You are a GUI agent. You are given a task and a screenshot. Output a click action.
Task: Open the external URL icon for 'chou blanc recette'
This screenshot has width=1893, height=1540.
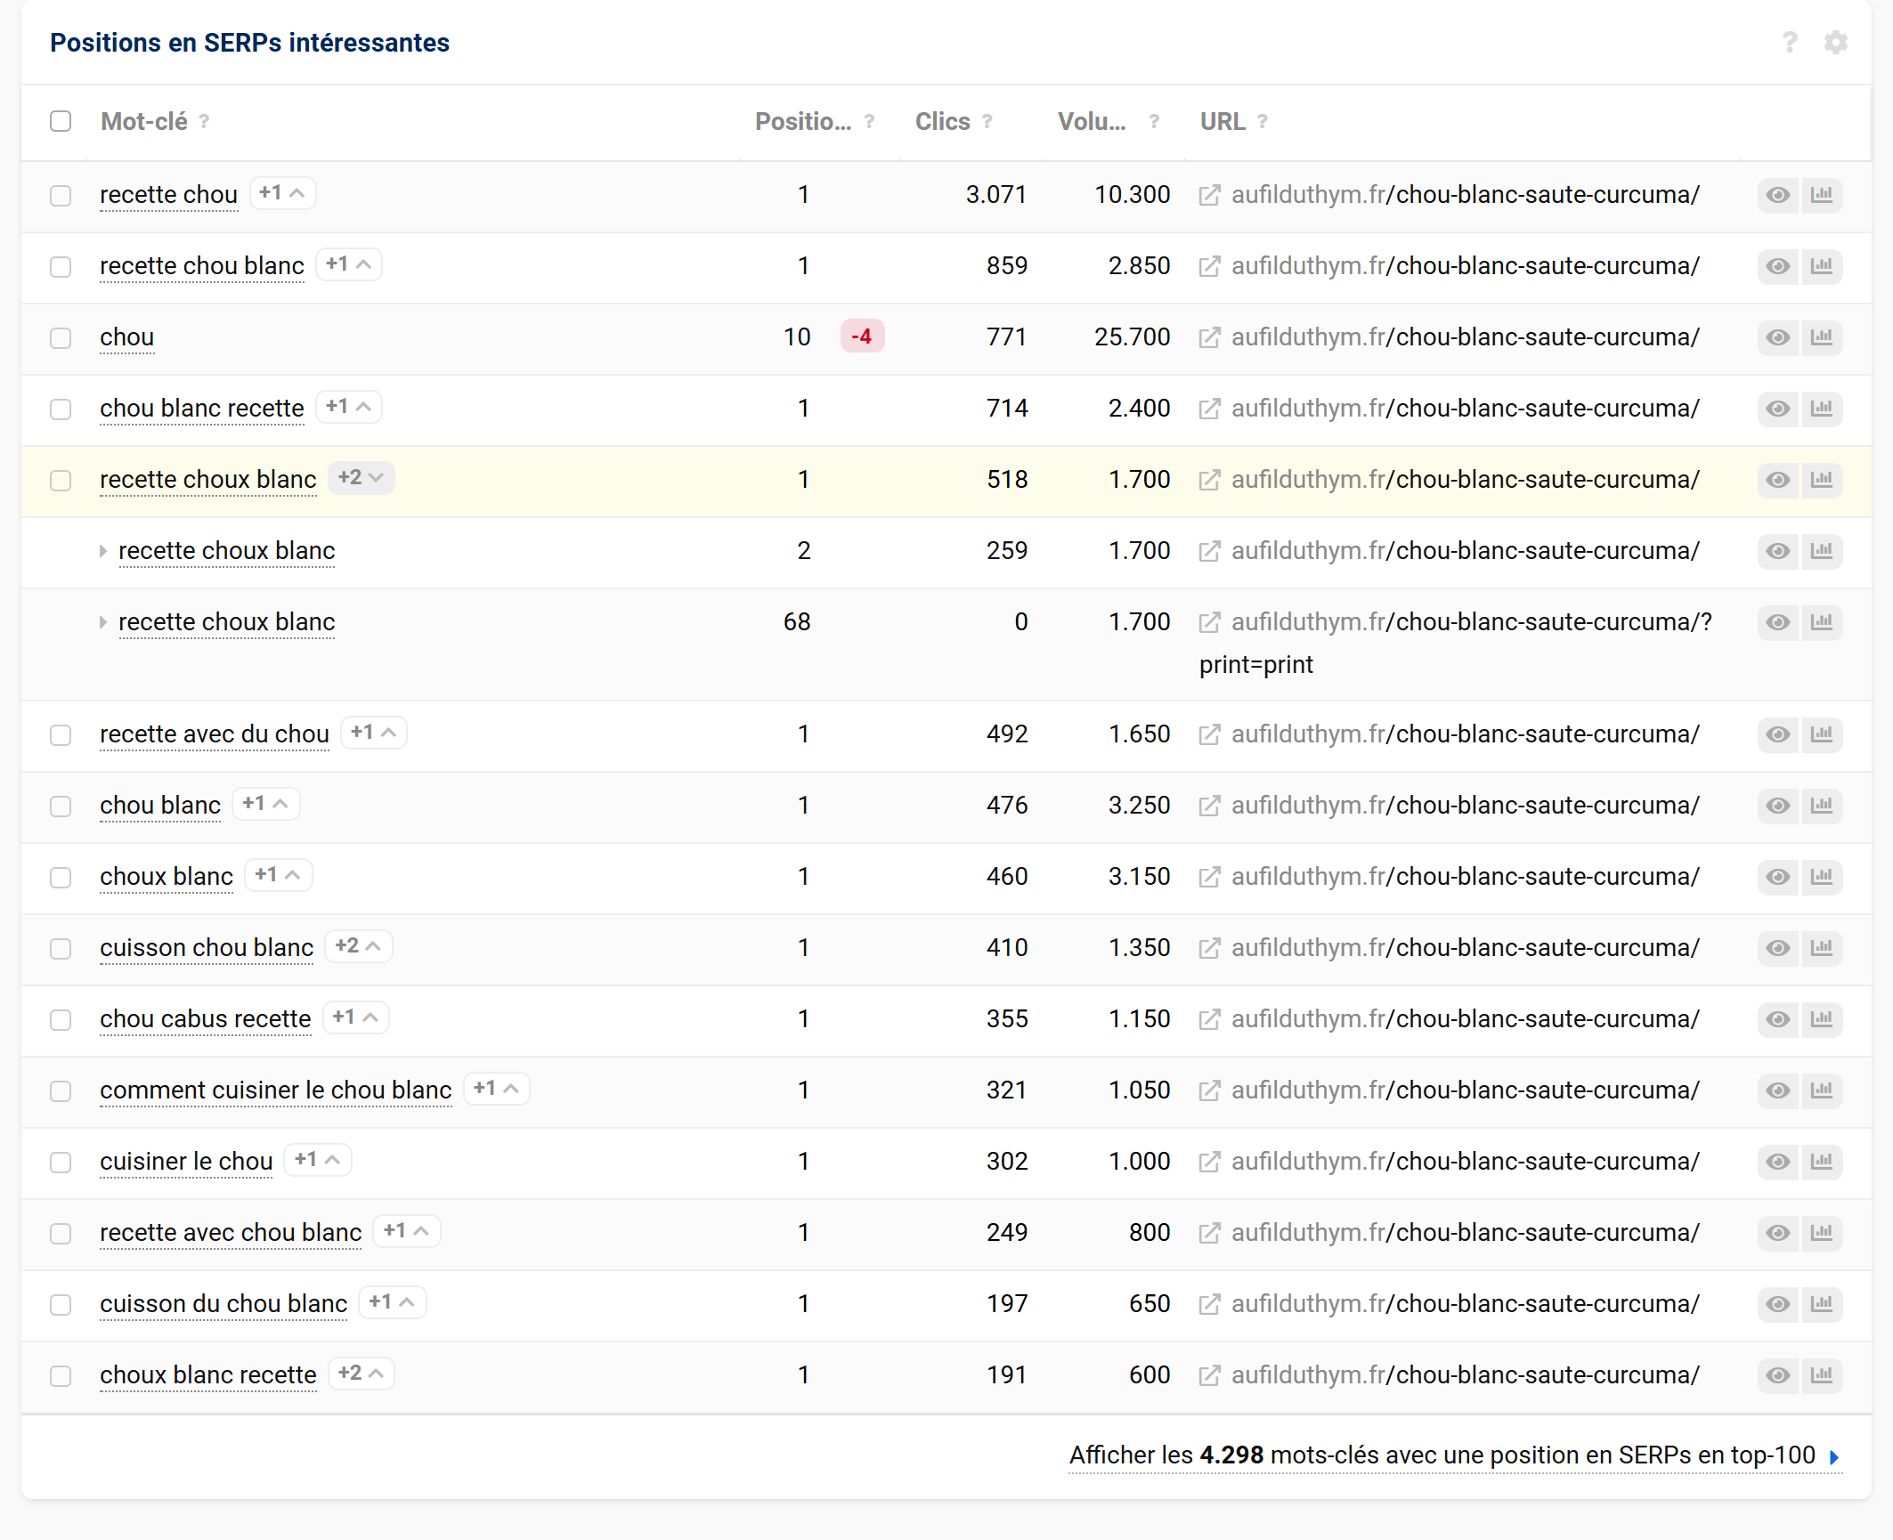pos(1209,409)
